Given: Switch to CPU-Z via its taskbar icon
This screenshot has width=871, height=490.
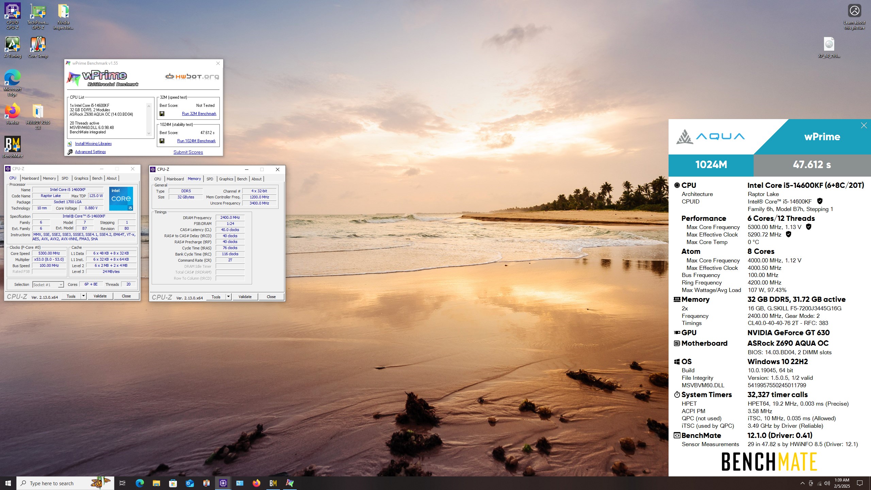Looking at the screenshot, I should 223,483.
